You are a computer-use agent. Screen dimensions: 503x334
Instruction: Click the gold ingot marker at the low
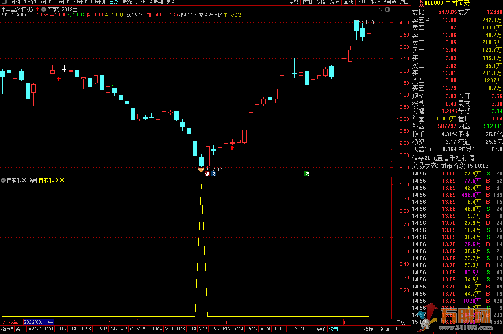(x=201, y=170)
